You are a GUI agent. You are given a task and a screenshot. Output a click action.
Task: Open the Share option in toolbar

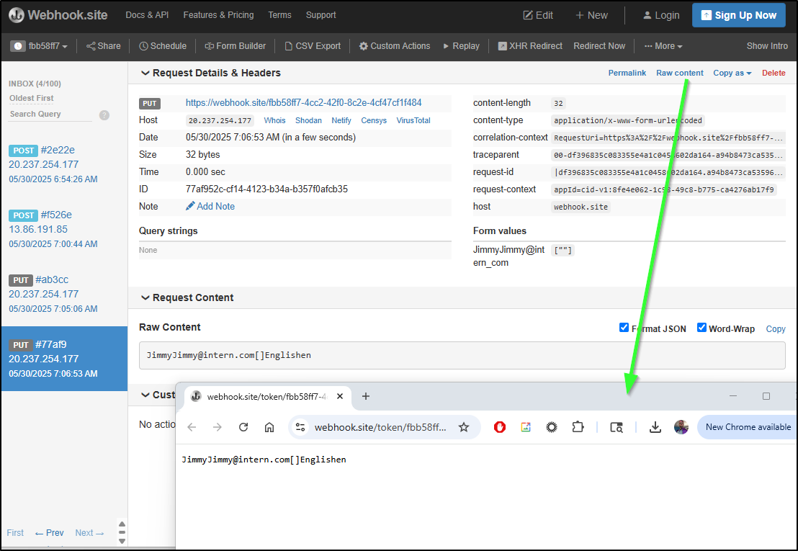click(103, 46)
